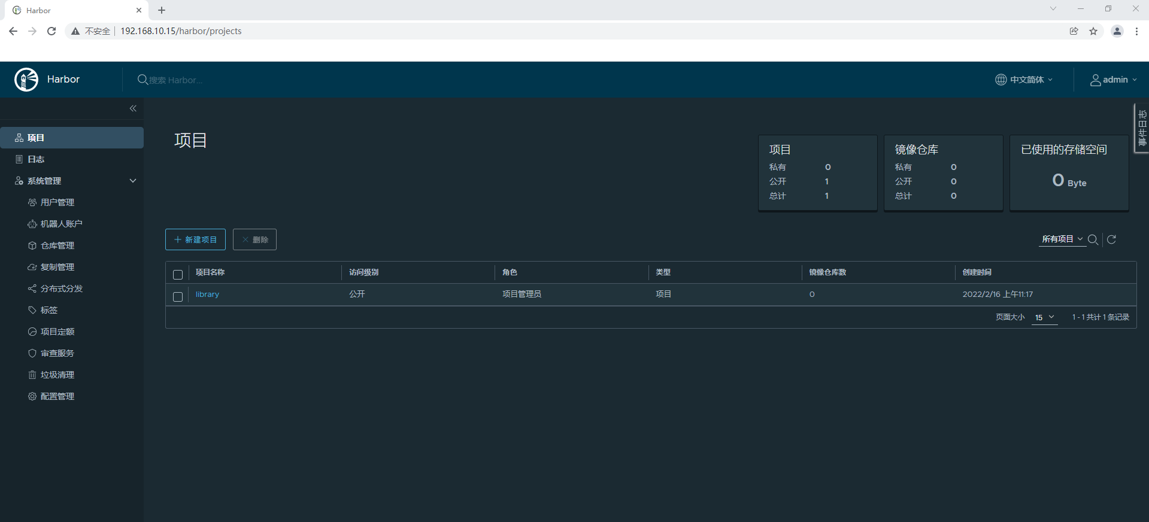Open 日志 in the sidebar
1149x522 pixels.
(x=36, y=159)
